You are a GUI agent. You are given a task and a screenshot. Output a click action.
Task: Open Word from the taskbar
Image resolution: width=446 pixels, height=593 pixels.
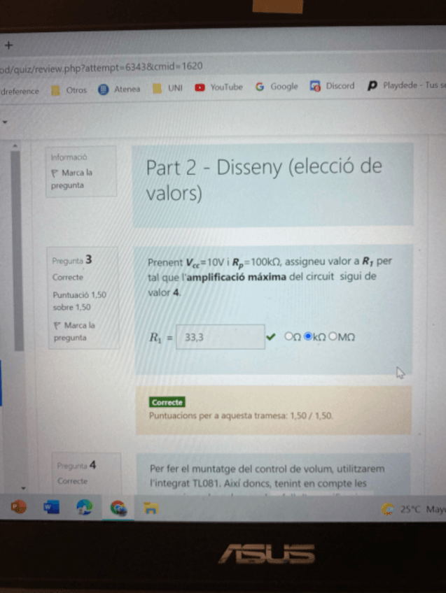click(52, 507)
